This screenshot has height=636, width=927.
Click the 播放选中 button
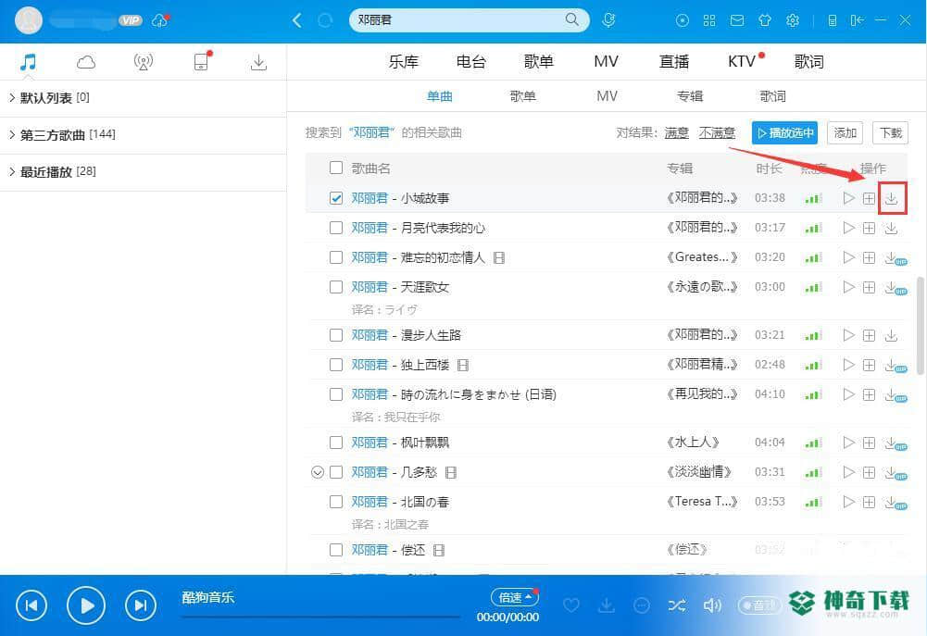784,133
